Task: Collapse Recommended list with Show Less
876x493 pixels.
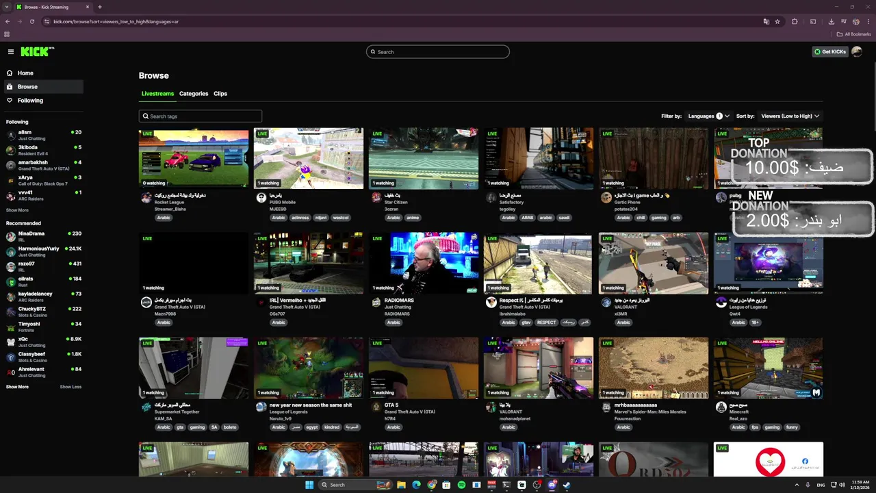Action: [x=70, y=387]
